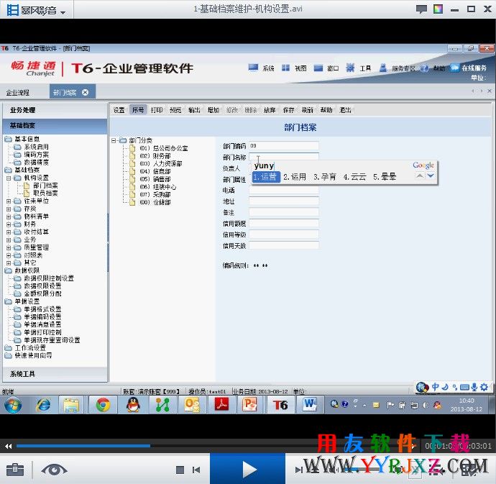Jump to the previous video file
The width and height of the screenshot is (496, 484).
click(196, 470)
